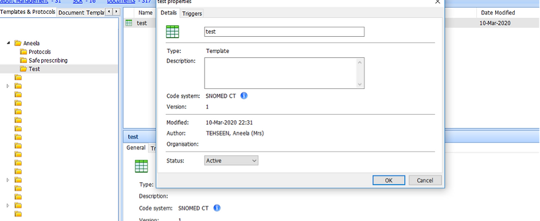The height and width of the screenshot is (221, 540).
Task: Select the Test folder in the tree
Action: pos(34,69)
